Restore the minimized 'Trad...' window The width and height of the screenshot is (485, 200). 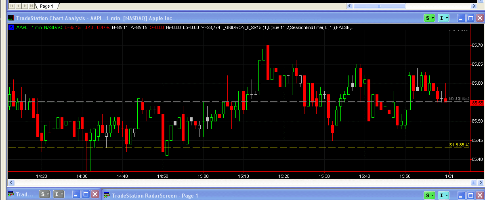76,194
